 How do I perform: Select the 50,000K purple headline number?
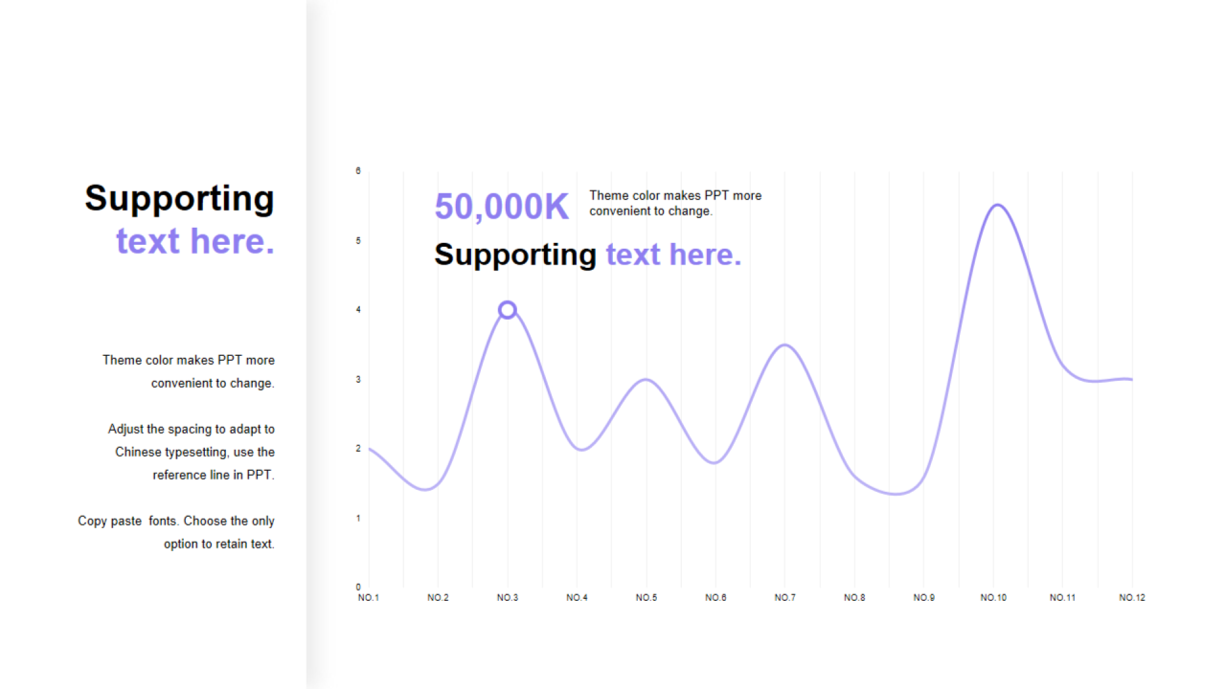pyautogui.click(x=501, y=207)
